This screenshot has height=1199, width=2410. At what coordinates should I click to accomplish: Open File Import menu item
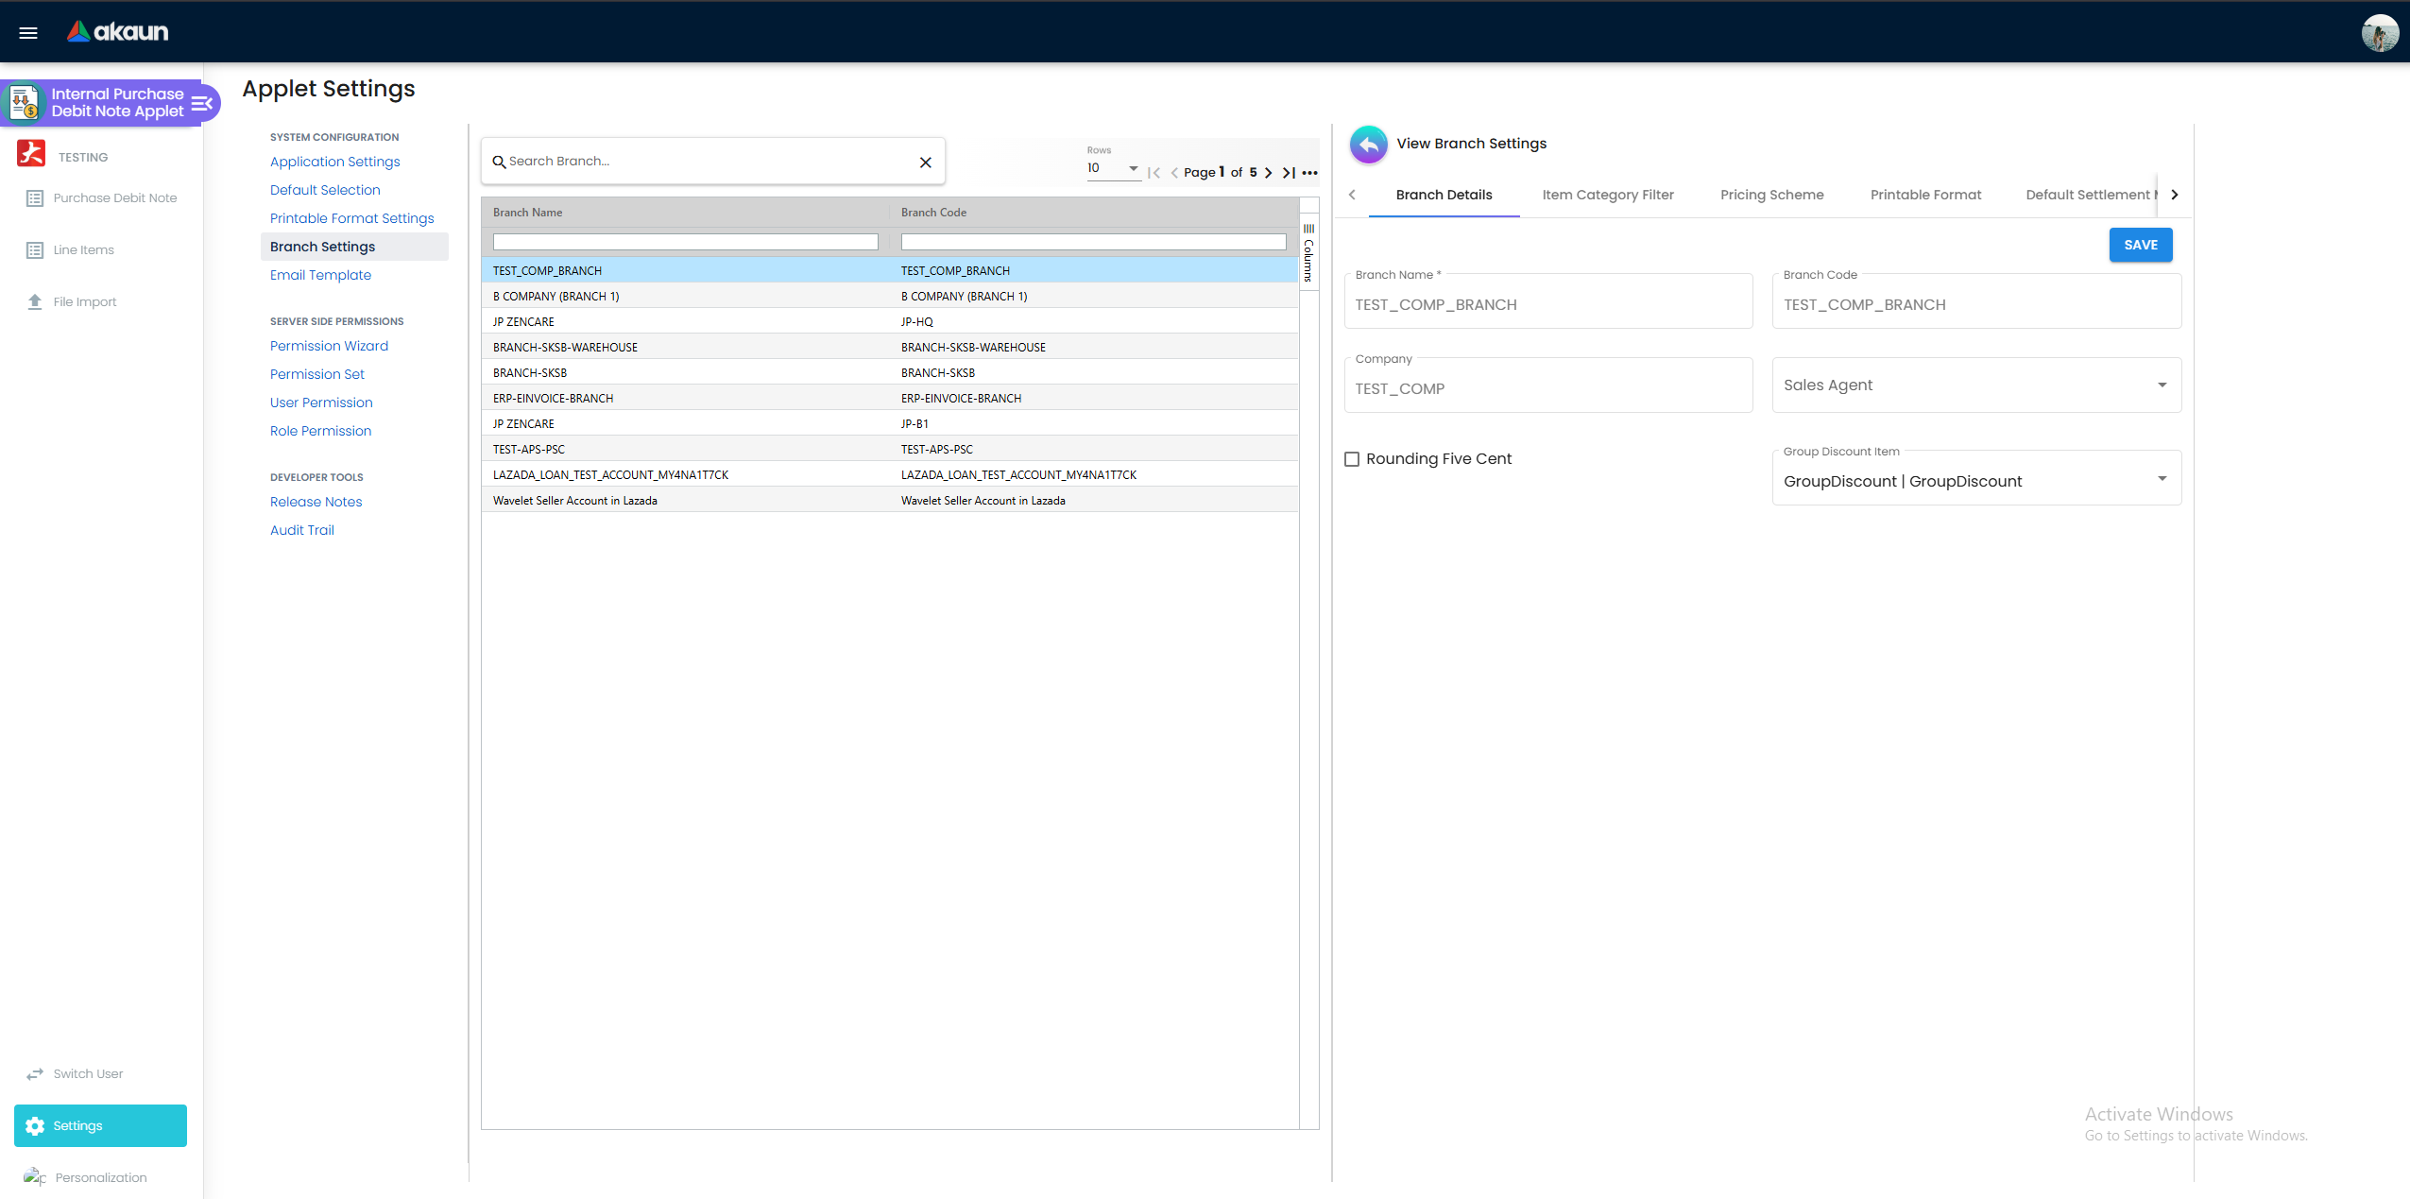(x=85, y=302)
